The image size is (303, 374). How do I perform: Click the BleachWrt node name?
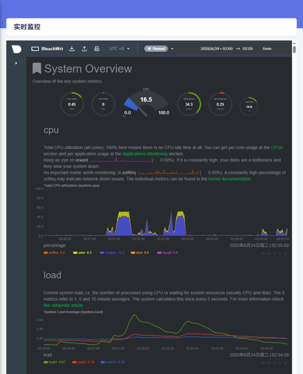52,49
